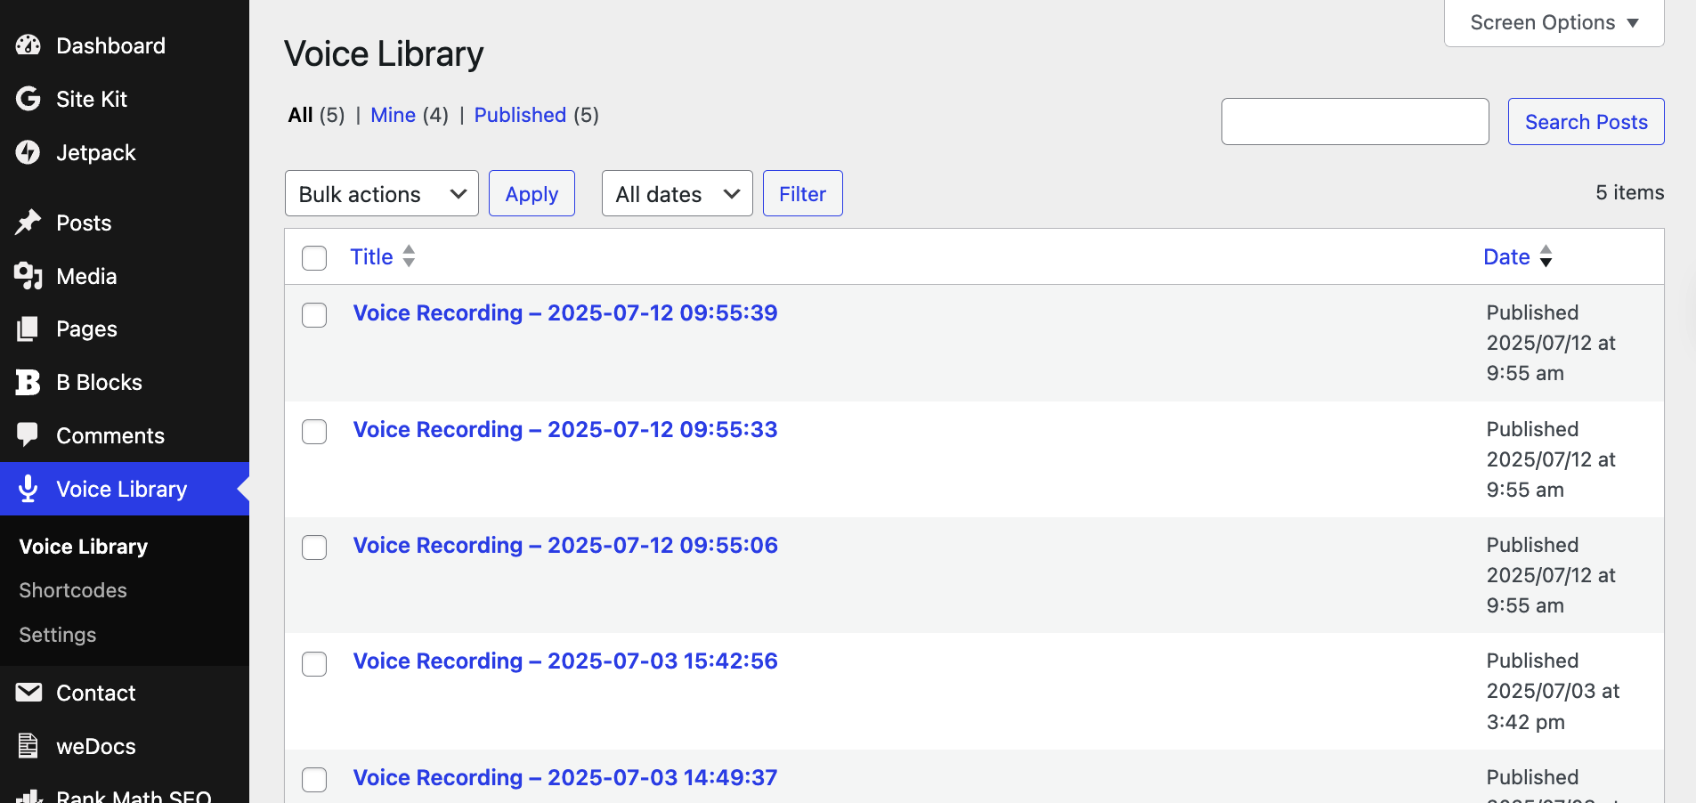Select the Site Kit sidebar icon

[28, 99]
